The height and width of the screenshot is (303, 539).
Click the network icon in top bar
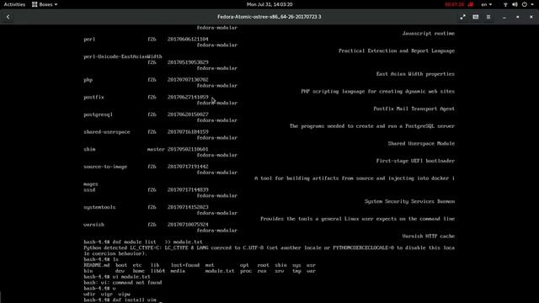[505, 4]
